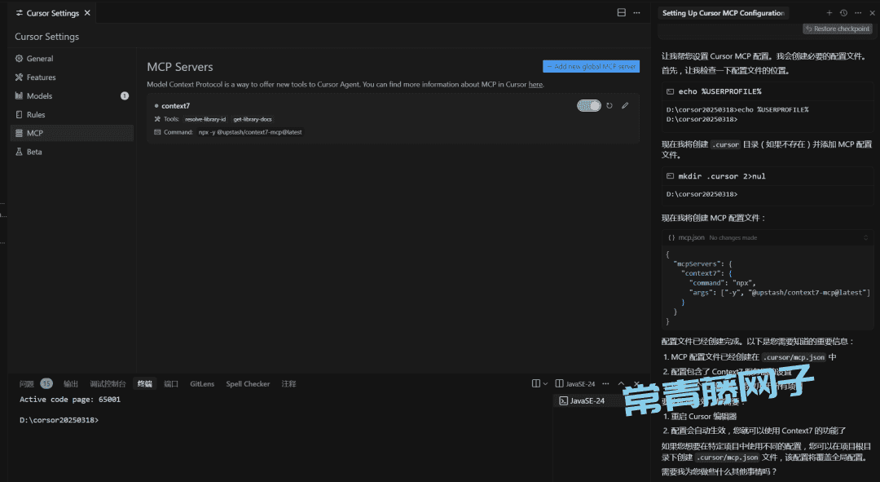Click the mcp.json braces file icon
The height and width of the screenshot is (482, 880).
[x=671, y=237]
